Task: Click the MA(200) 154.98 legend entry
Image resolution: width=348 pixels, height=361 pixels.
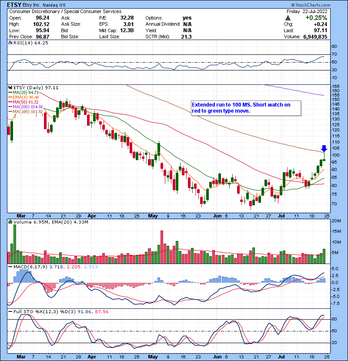Action: 26,107
